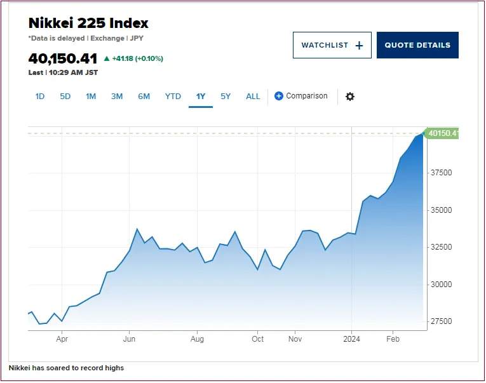Click the 40150.41 green price tag
The height and width of the screenshot is (383, 486).
[x=442, y=133]
